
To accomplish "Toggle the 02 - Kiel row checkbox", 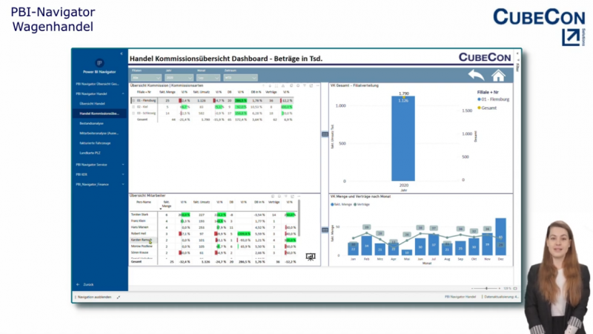I will pos(133,106).
